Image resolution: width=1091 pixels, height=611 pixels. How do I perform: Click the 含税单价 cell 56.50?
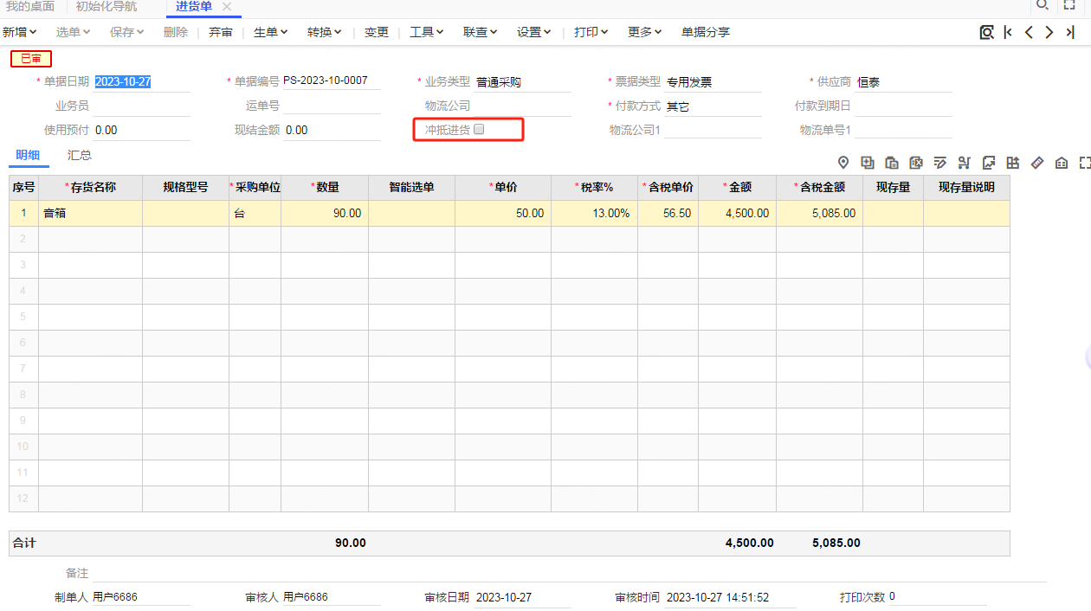668,213
